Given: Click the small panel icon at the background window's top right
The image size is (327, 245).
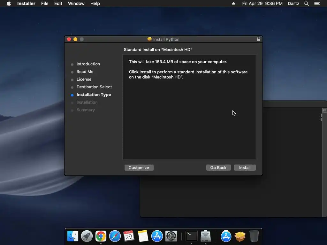Looking at the screenshot, I should tap(324, 110).
